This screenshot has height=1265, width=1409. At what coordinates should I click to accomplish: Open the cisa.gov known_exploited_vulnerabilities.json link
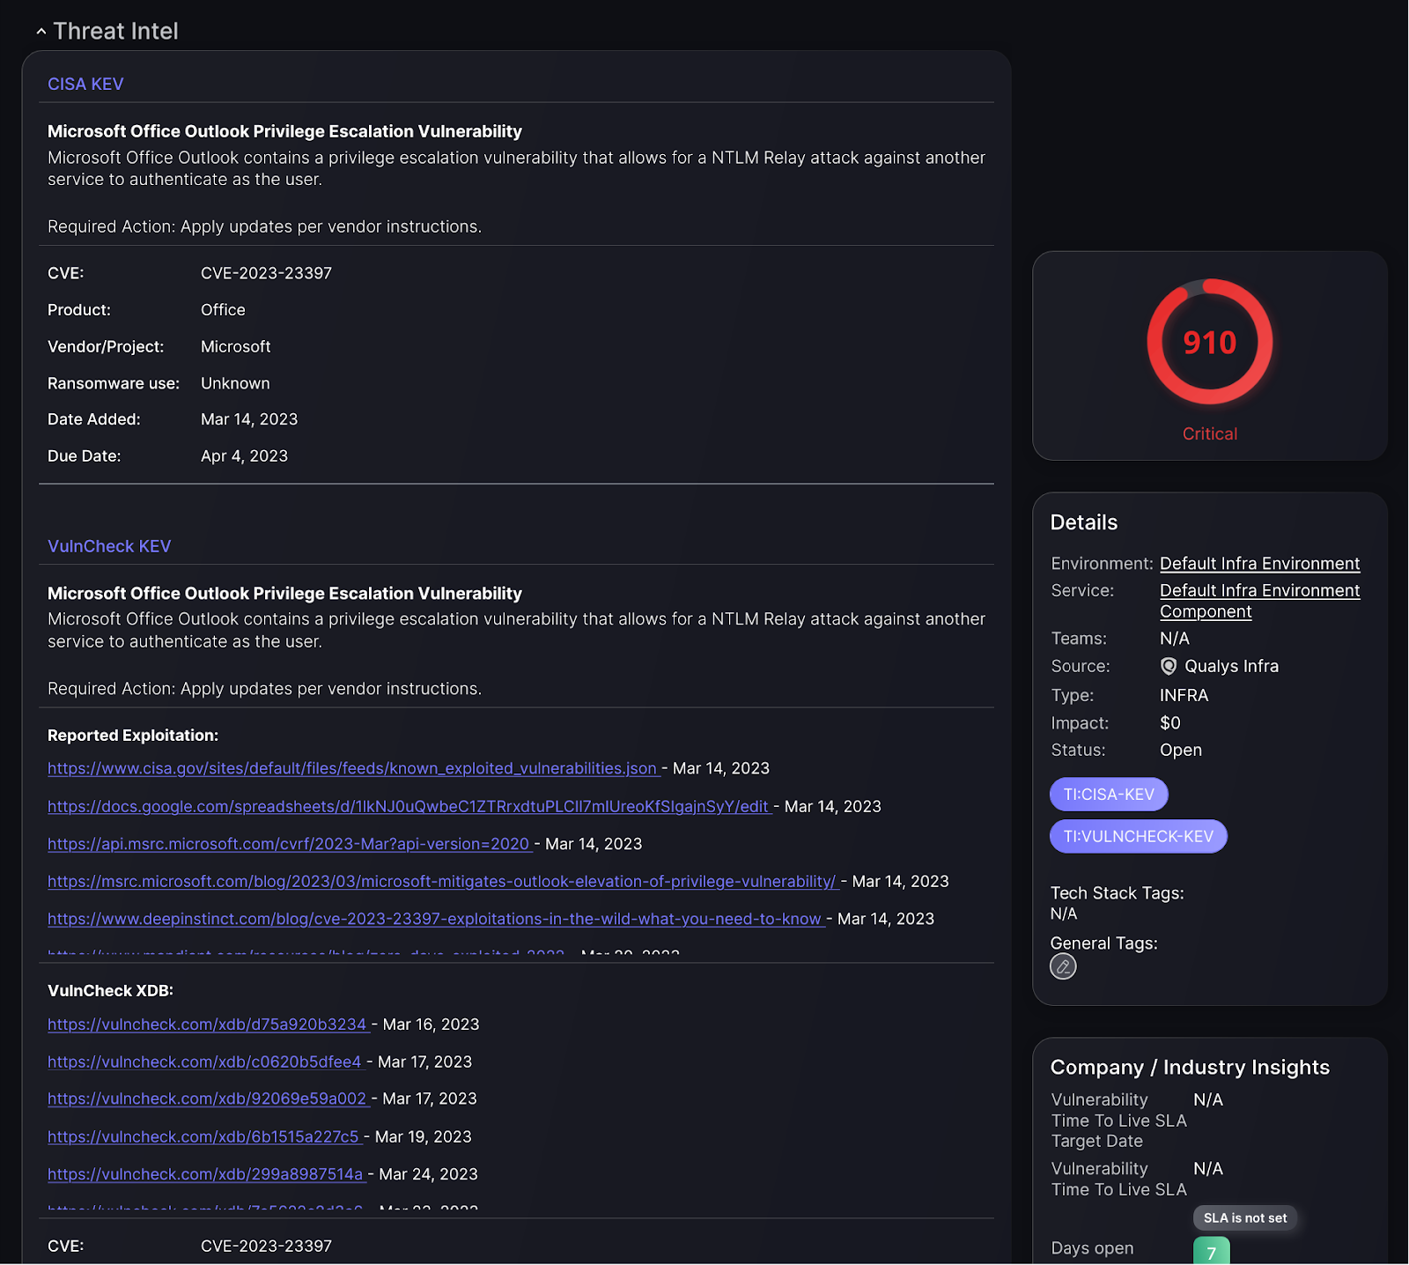point(352,768)
